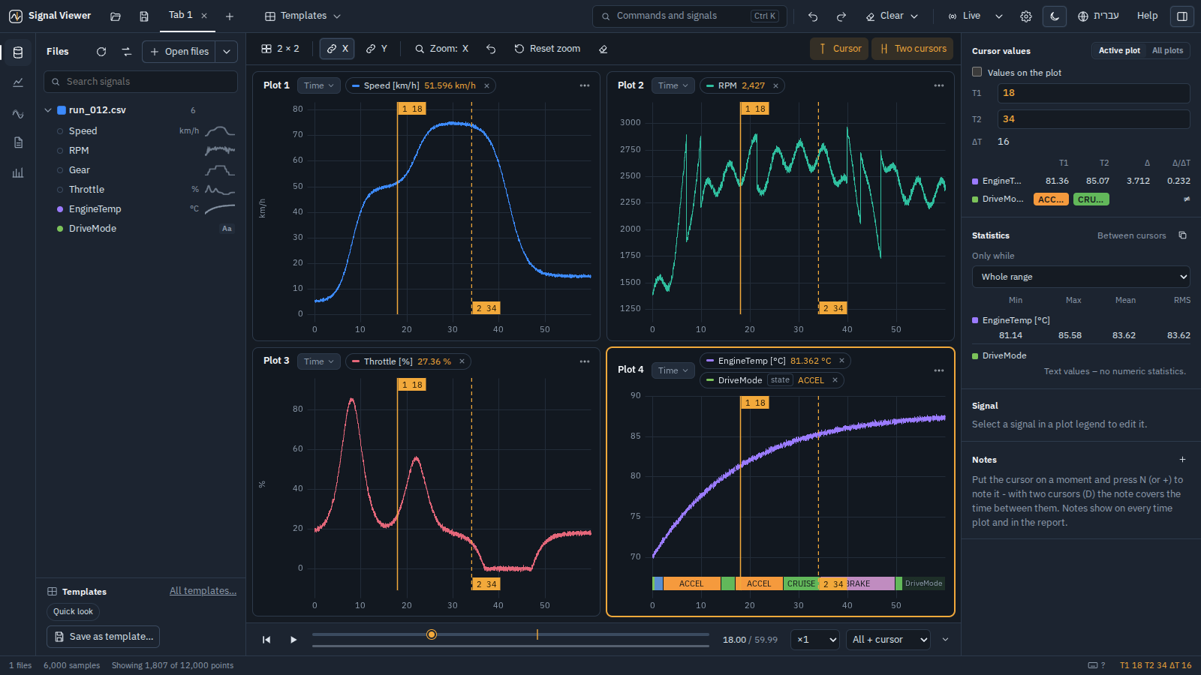Start playback with play button
This screenshot has width=1201, height=675.
point(293,640)
